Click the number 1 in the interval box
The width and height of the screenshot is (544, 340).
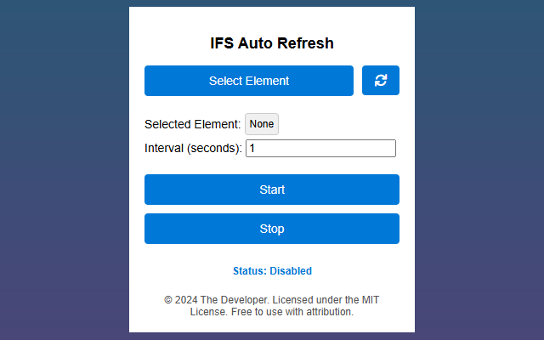pyautogui.click(x=252, y=149)
